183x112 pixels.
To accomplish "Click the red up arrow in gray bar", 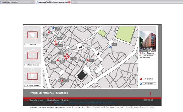I will (150, 94).
